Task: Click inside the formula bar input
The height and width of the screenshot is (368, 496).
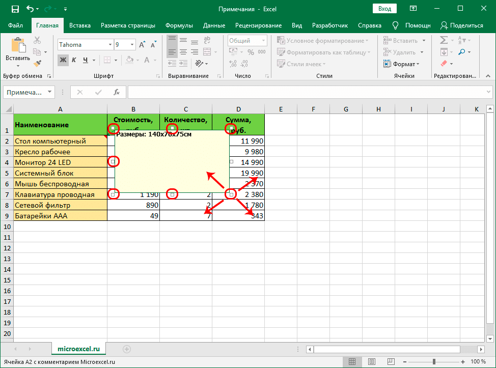Action: [306, 92]
